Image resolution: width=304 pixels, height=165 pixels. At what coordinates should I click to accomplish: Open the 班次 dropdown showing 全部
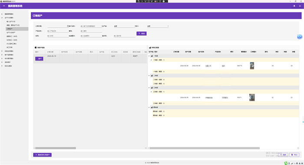[x=158, y=26]
